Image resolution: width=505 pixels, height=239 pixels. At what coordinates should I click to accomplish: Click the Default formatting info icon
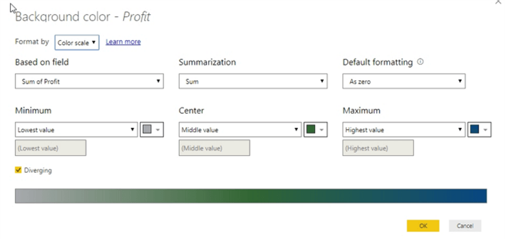click(x=420, y=62)
